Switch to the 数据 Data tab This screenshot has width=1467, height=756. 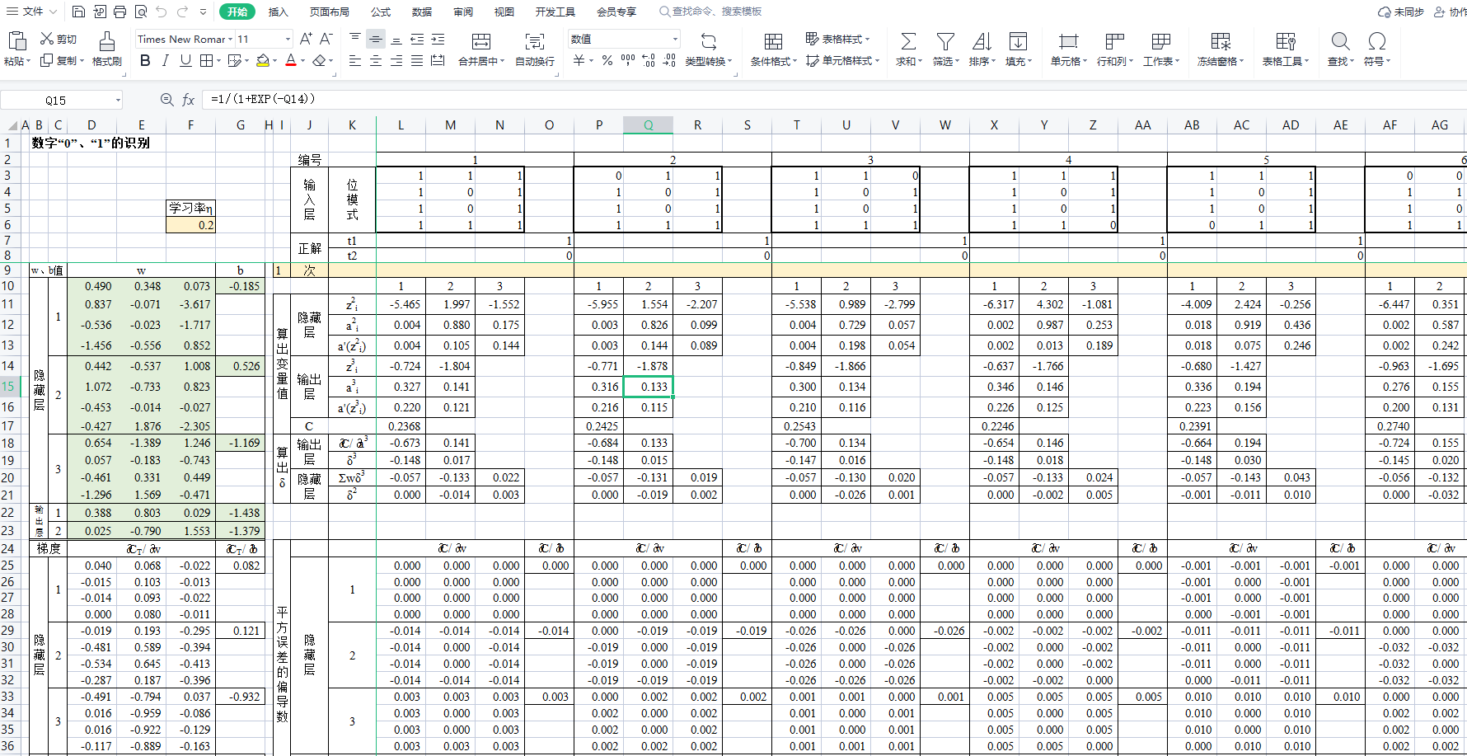click(x=422, y=12)
